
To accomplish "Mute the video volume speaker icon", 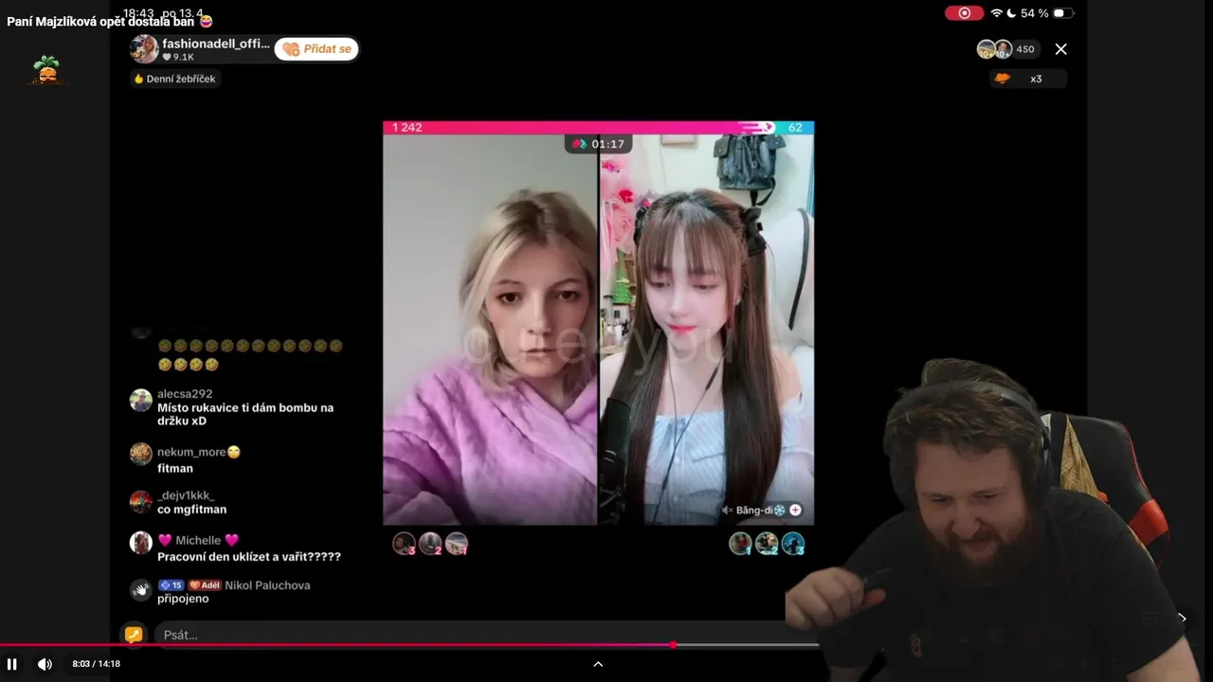I will point(45,664).
